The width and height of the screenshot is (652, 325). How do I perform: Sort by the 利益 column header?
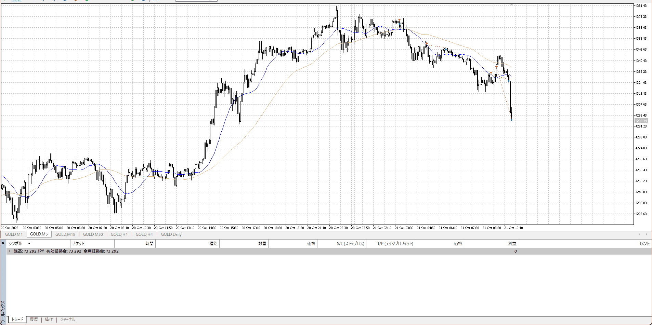pos(512,244)
